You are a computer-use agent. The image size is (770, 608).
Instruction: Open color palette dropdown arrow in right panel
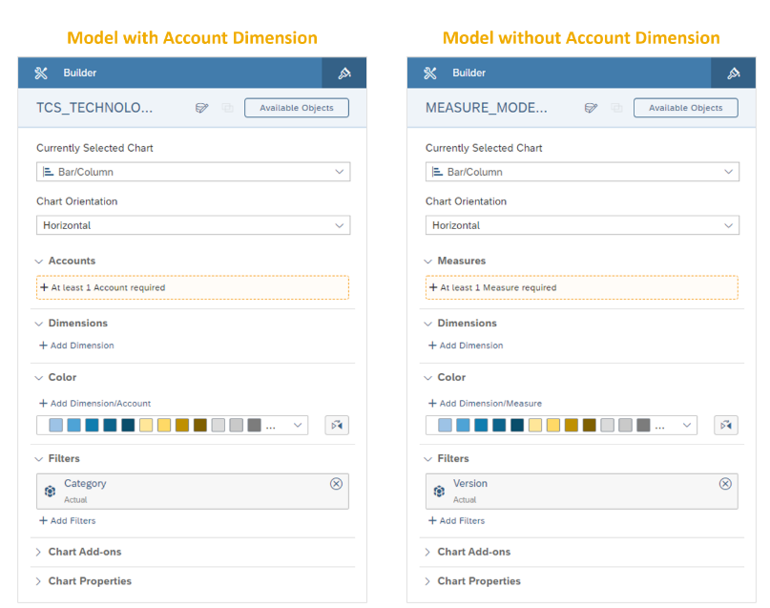point(687,426)
